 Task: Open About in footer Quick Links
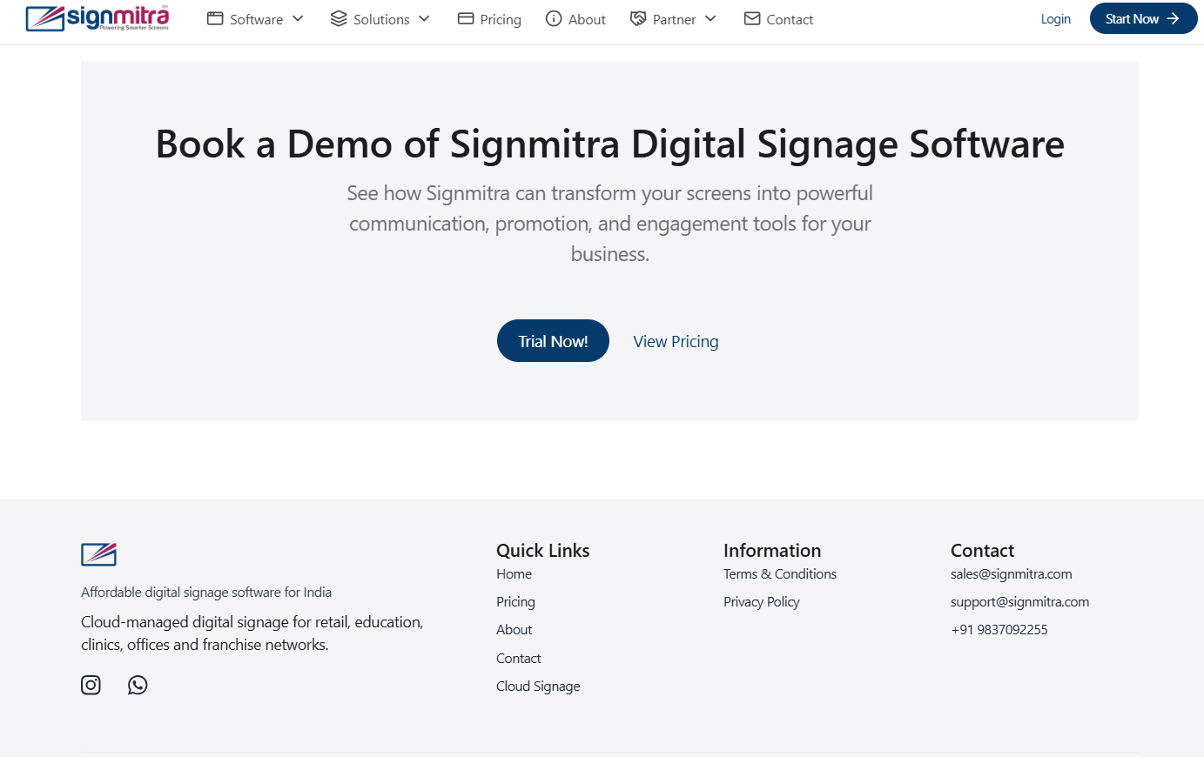(514, 630)
